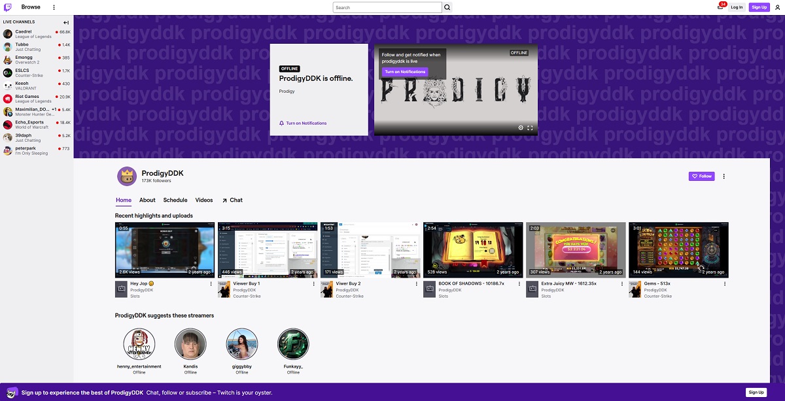
Task: Select the Home tab
Action: tap(124, 200)
